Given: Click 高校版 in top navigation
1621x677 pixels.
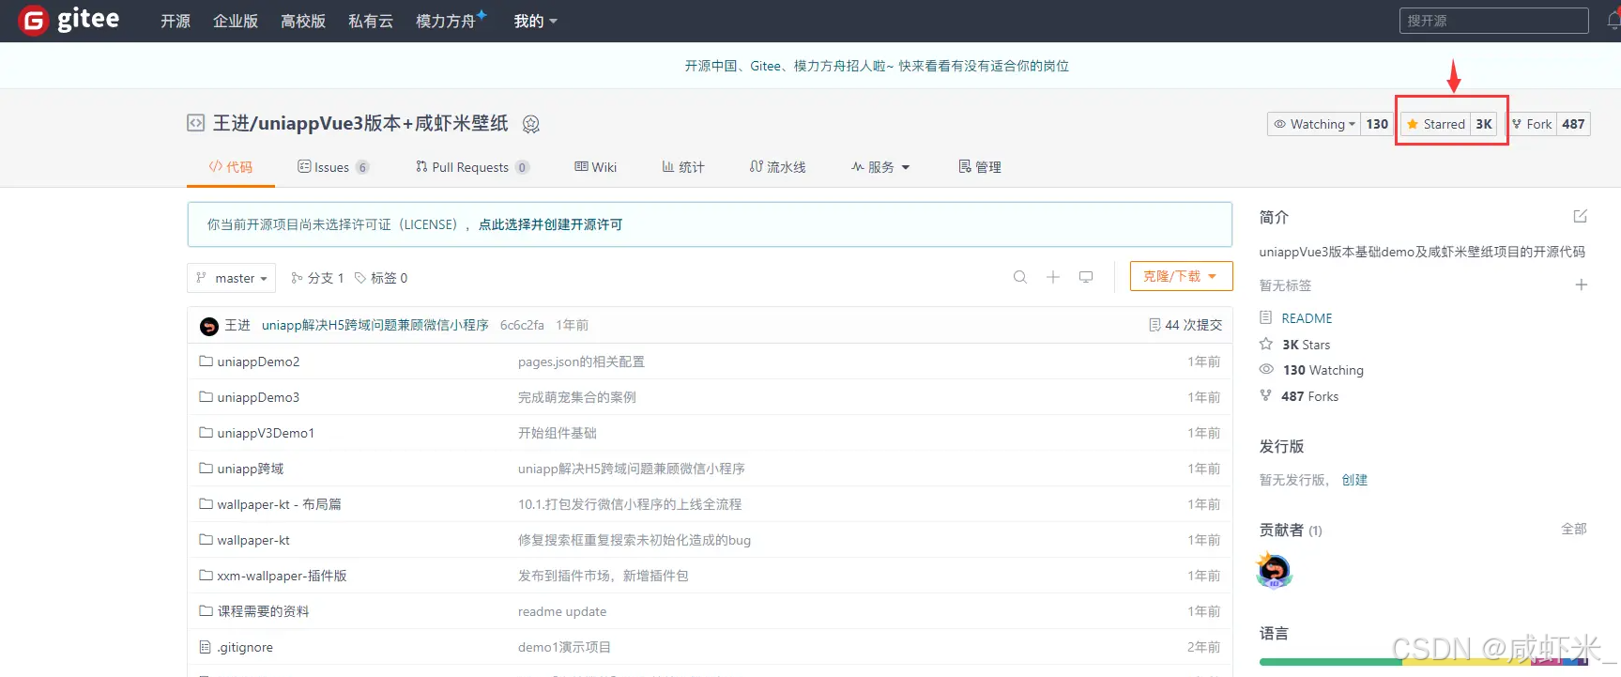Looking at the screenshot, I should 303,21.
